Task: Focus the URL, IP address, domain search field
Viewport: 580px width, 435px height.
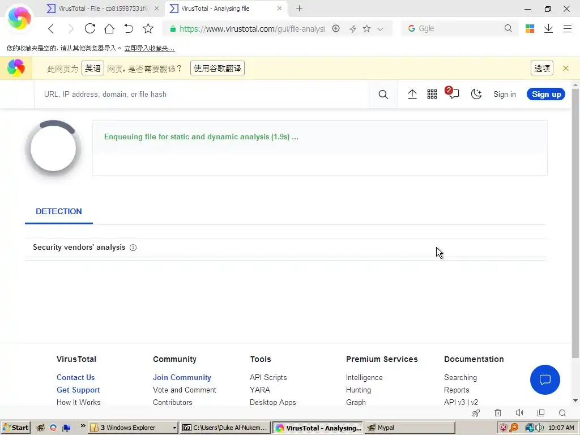Action: click(x=202, y=95)
